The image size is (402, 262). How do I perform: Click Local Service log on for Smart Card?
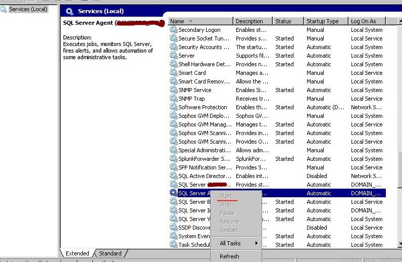click(367, 73)
